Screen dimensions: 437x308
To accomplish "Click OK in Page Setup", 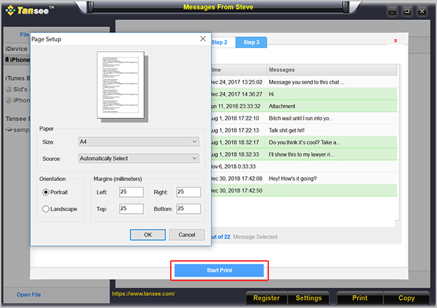I will [147, 235].
